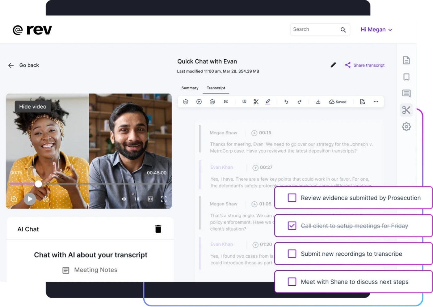This screenshot has width=433, height=307.
Task: Enter fullscreen video mode
Action: coord(164,199)
